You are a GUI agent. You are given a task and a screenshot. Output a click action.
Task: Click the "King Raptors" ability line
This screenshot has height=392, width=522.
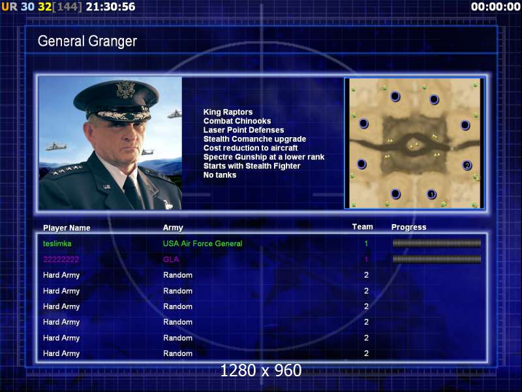[x=228, y=112]
